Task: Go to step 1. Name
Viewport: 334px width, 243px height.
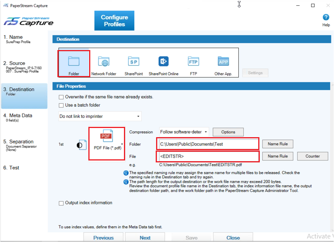Action: coord(24,39)
